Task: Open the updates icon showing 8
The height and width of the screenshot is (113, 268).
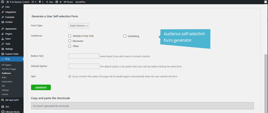Action: 33,2
